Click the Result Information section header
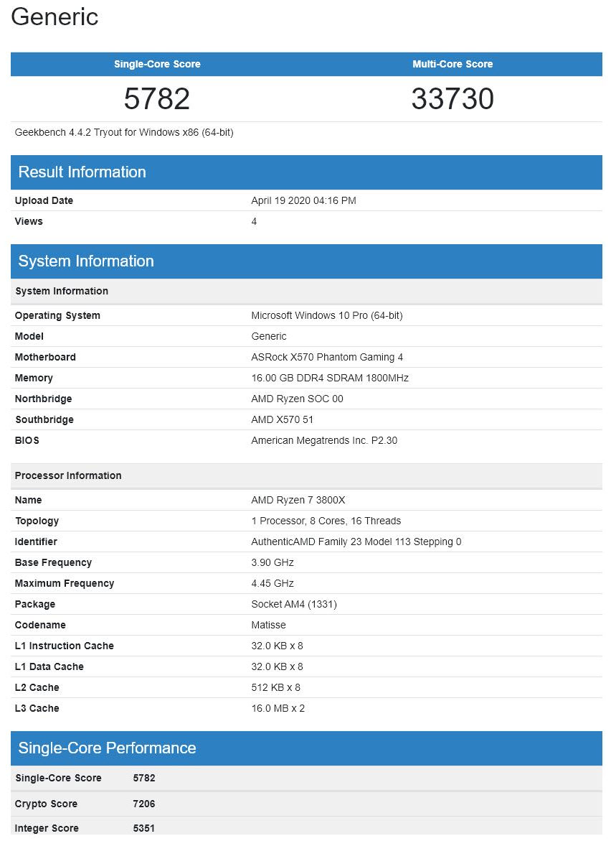This screenshot has height=841, width=611. (306, 172)
